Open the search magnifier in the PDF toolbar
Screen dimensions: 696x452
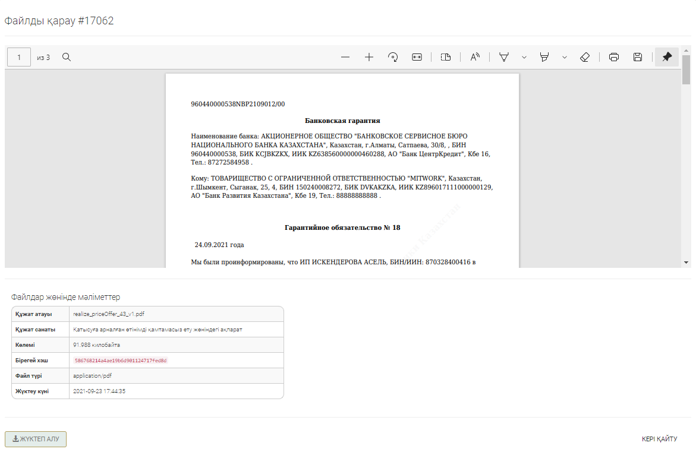(67, 57)
